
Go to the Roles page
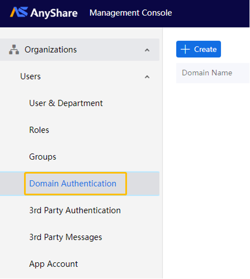point(39,130)
